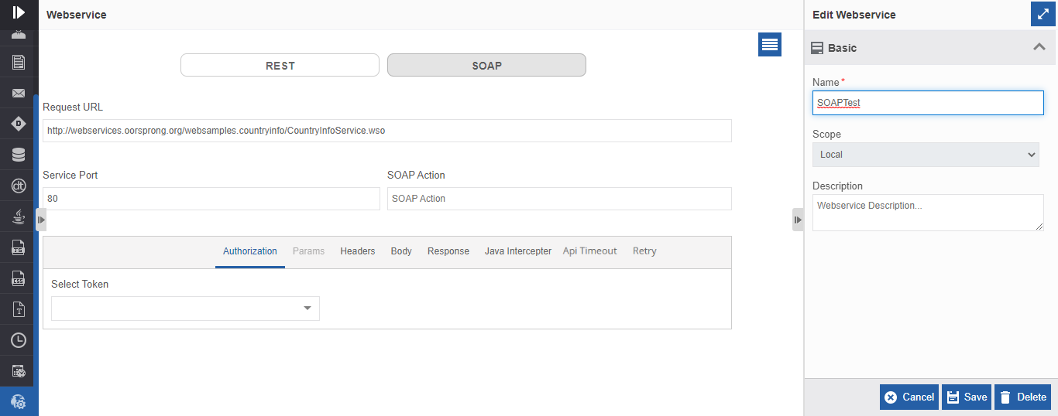1058x416 pixels.
Task: Focus the Service Port field
Action: coord(211,199)
